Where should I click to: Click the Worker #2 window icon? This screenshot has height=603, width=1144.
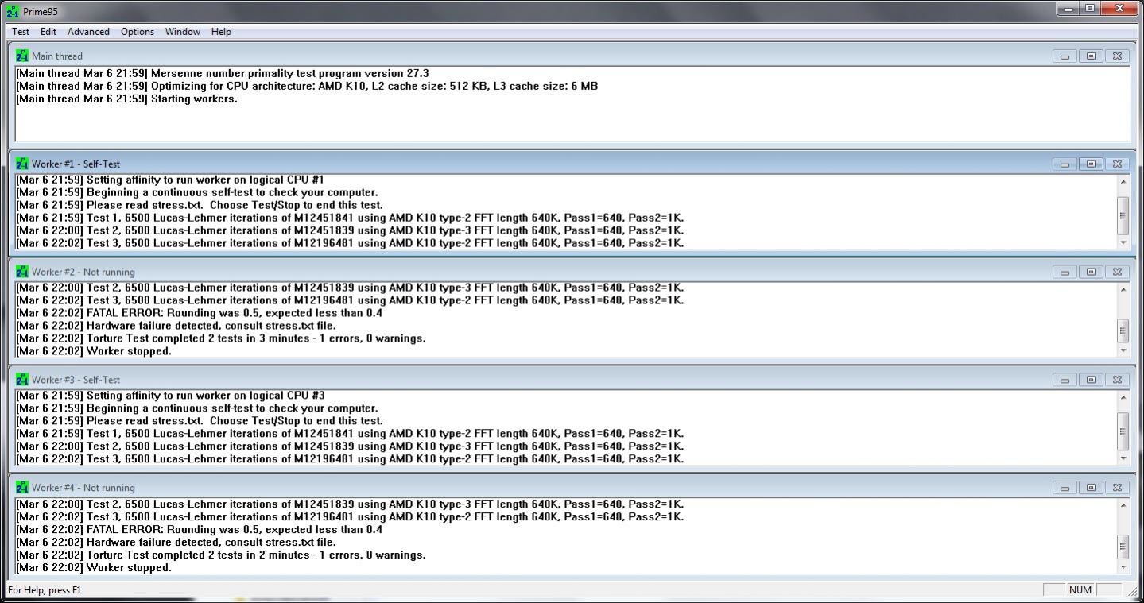pyautogui.click(x=21, y=272)
